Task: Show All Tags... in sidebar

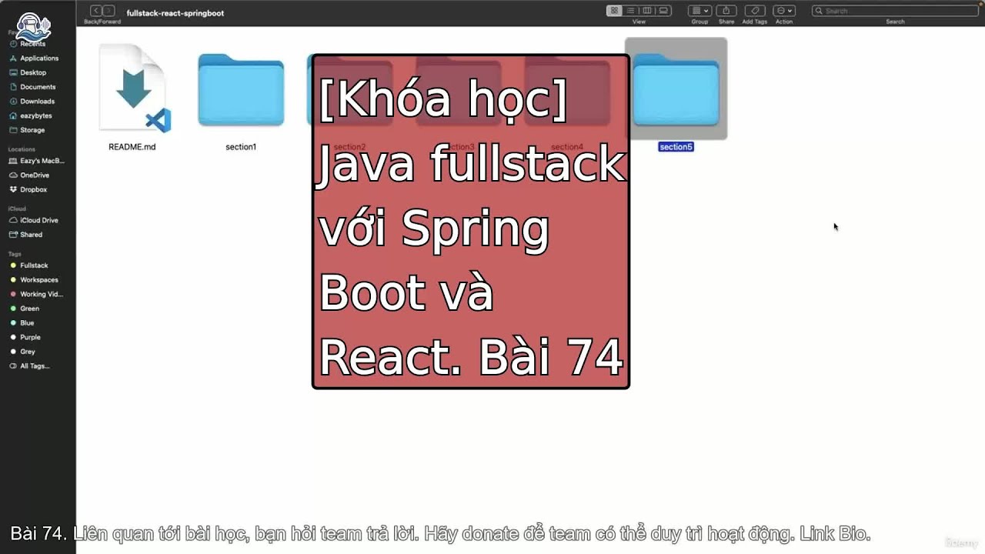Action: click(29, 366)
